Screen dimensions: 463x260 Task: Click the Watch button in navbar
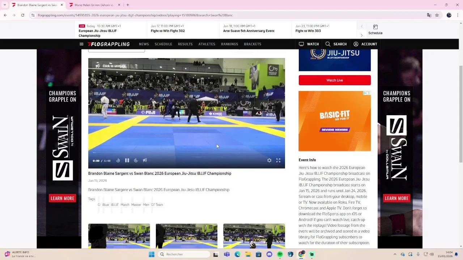309,44
